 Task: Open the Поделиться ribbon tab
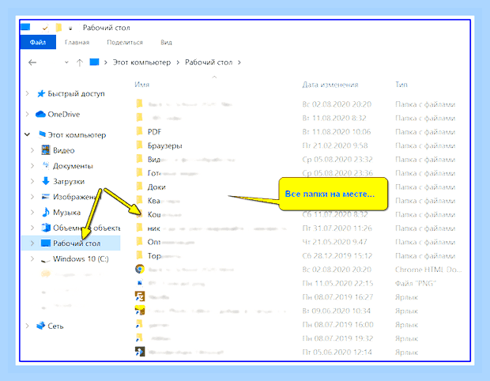125,42
